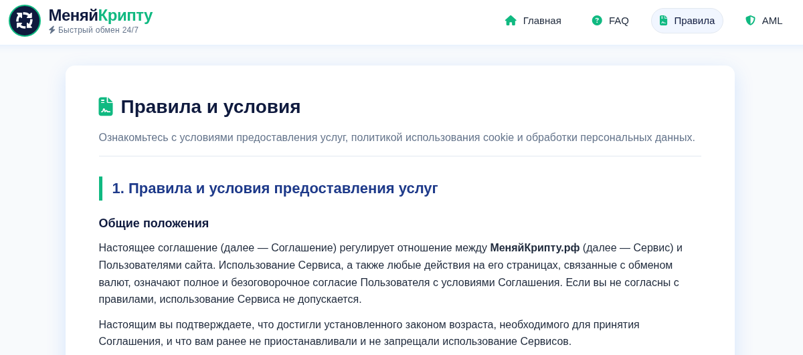The width and height of the screenshot is (803, 355).
Task: Click the tagline 'Быстрый обмен 24/7'
Action: click(x=98, y=30)
